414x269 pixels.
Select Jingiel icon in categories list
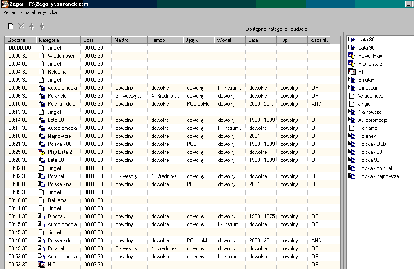pos(352,104)
